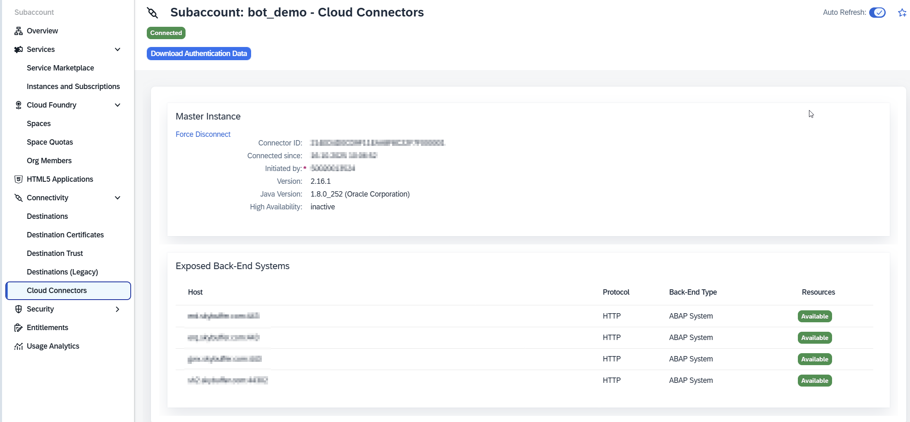Image resolution: width=910 pixels, height=422 pixels.
Task: Click the HTML5 Applications icon
Action: (x=18, y=179)
